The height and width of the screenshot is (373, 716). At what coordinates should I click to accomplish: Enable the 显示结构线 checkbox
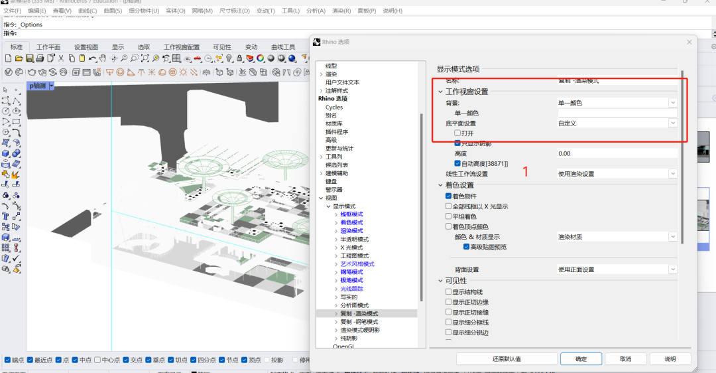(448, 291)
